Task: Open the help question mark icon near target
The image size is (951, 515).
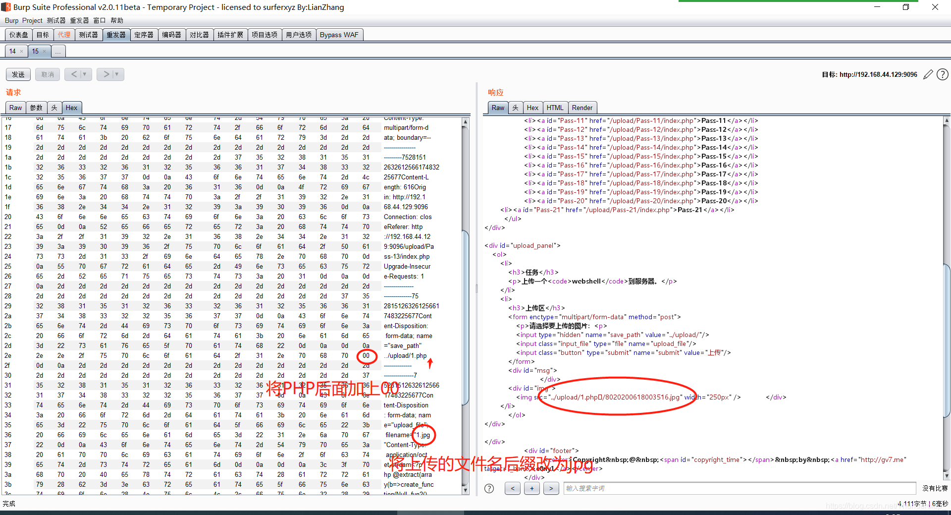Action: point(943,74)
